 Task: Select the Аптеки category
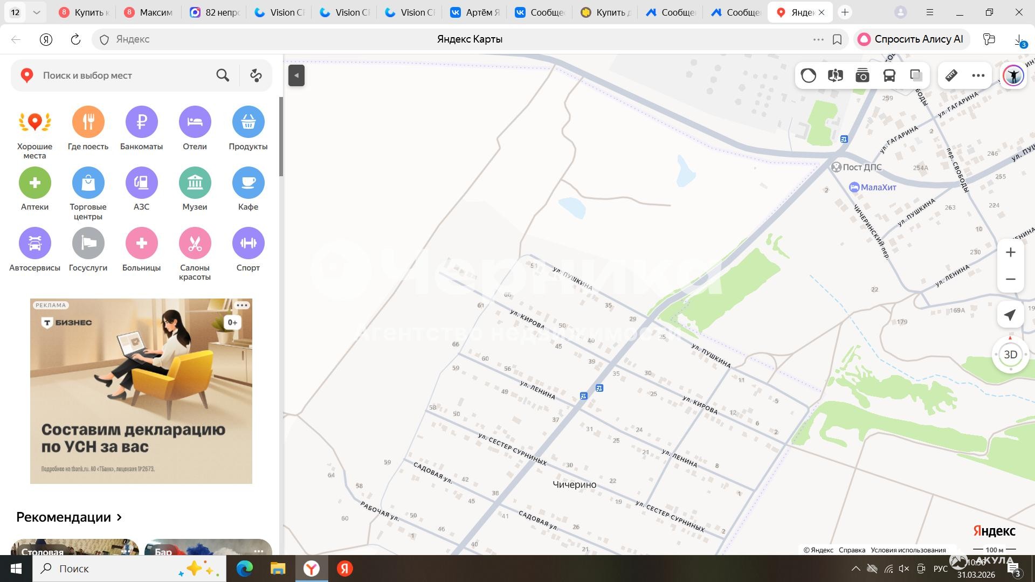point(34,183)
